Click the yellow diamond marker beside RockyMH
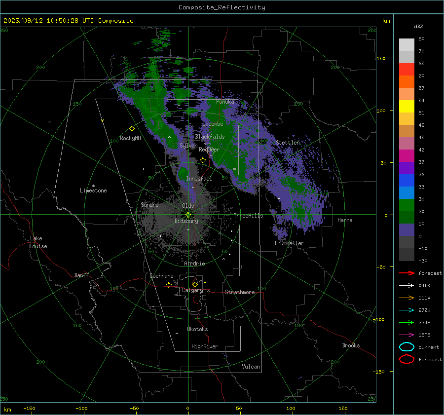Image resolution: width=444 pixels, height=415 pixels. tap(132, 129)
